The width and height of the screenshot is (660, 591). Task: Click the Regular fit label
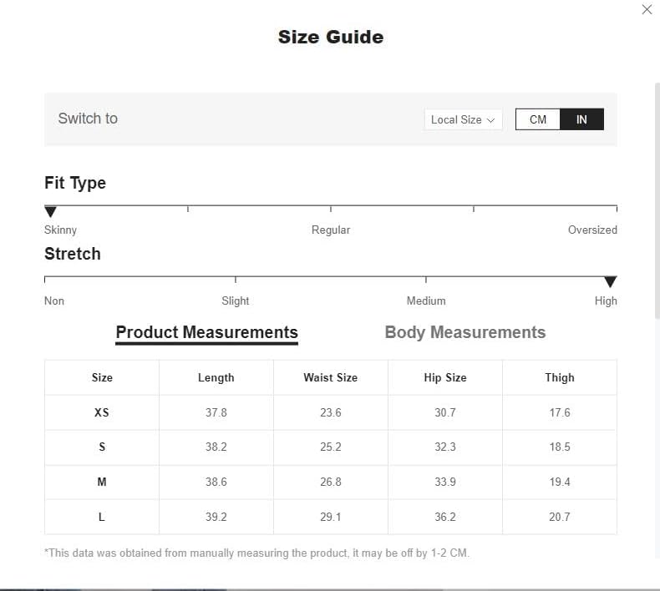point(331,230)
